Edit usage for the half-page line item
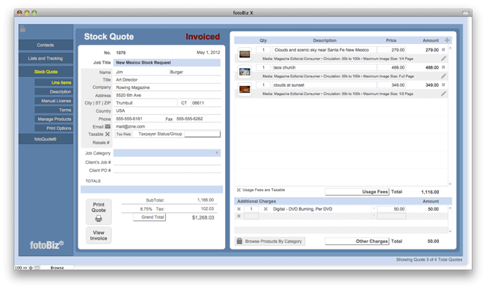This screenshot has height=289, width=486. pyautogui.click(x=443, y=94)
